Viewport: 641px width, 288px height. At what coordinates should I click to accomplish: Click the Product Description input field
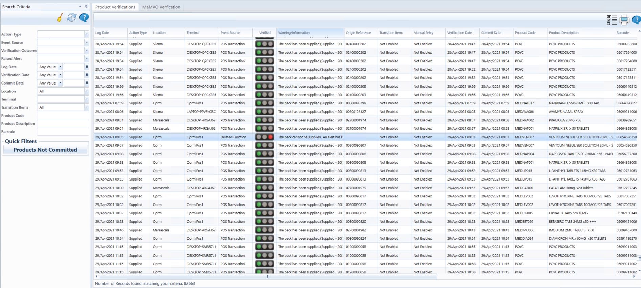click(63, 123)
